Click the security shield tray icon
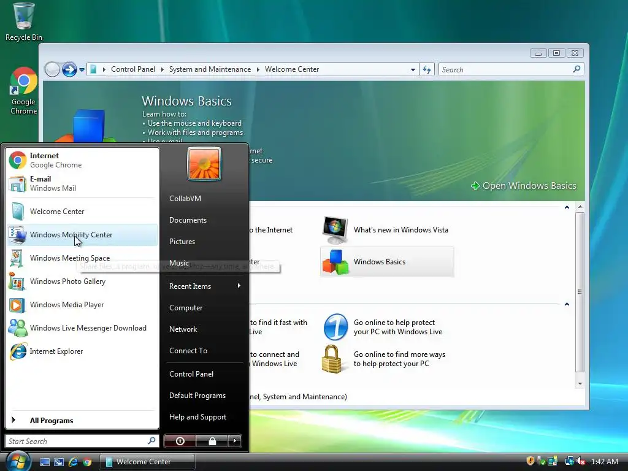628x471 pixels. [x=530, y=461]
